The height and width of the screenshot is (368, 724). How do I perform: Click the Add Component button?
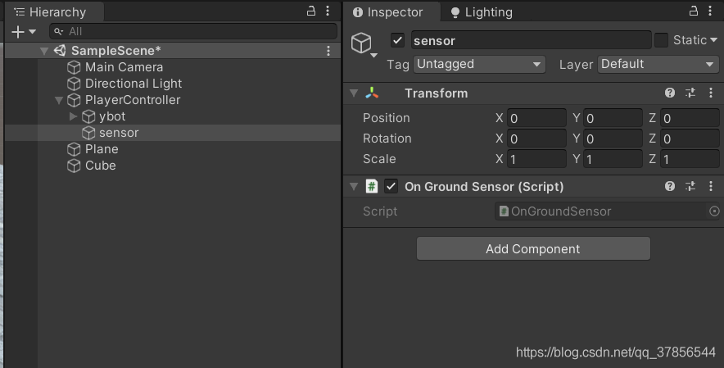(532, 248)
